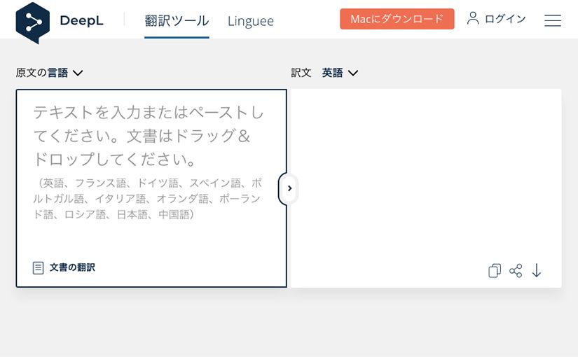578x357 pixels.
Task: Click the DeepL hexagon logo icon
Action: [x=32, y=21]
